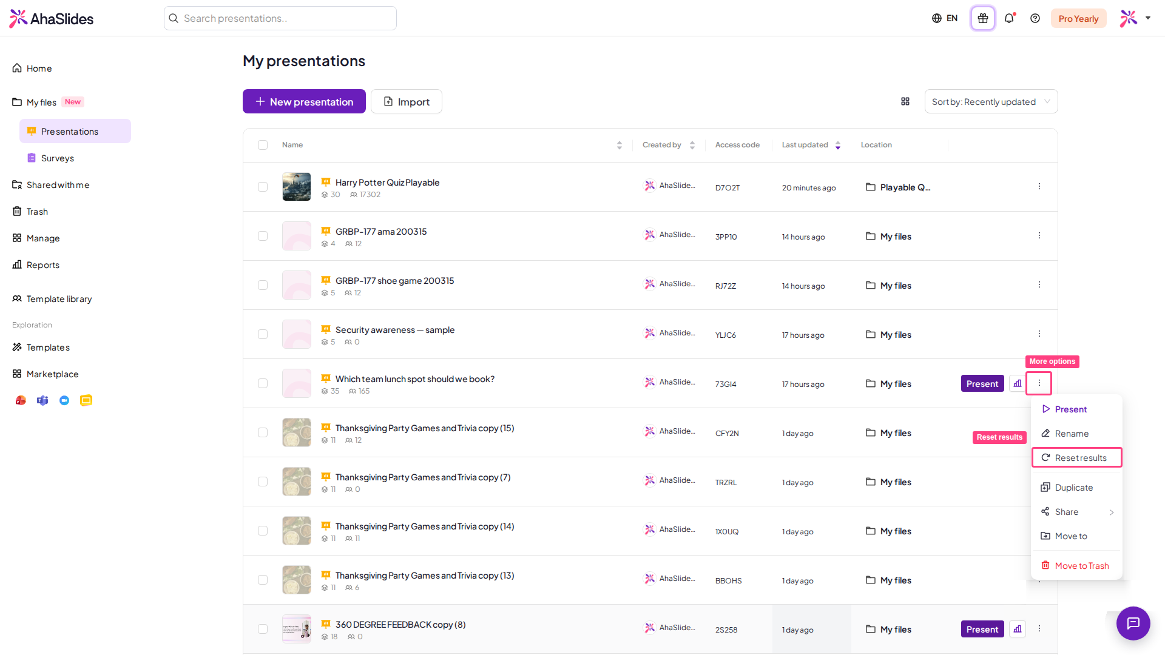Open Surveys in the sidebar
1165x655 pixels.
(75, 158)
